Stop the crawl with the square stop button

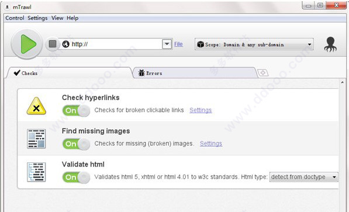click(53, 44)
